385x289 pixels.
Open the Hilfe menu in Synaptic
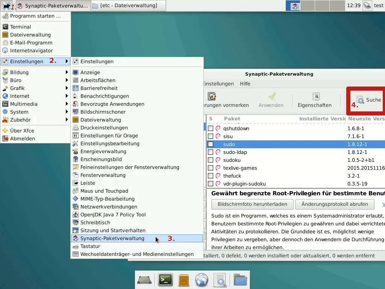coord(245,84)
